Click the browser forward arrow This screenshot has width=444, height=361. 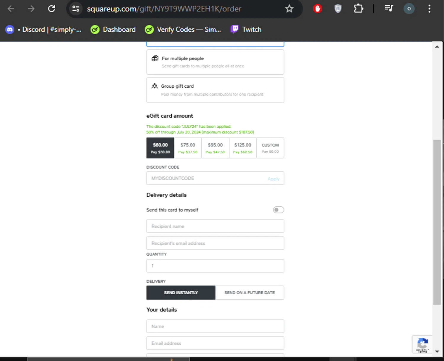tap(31, 9)
